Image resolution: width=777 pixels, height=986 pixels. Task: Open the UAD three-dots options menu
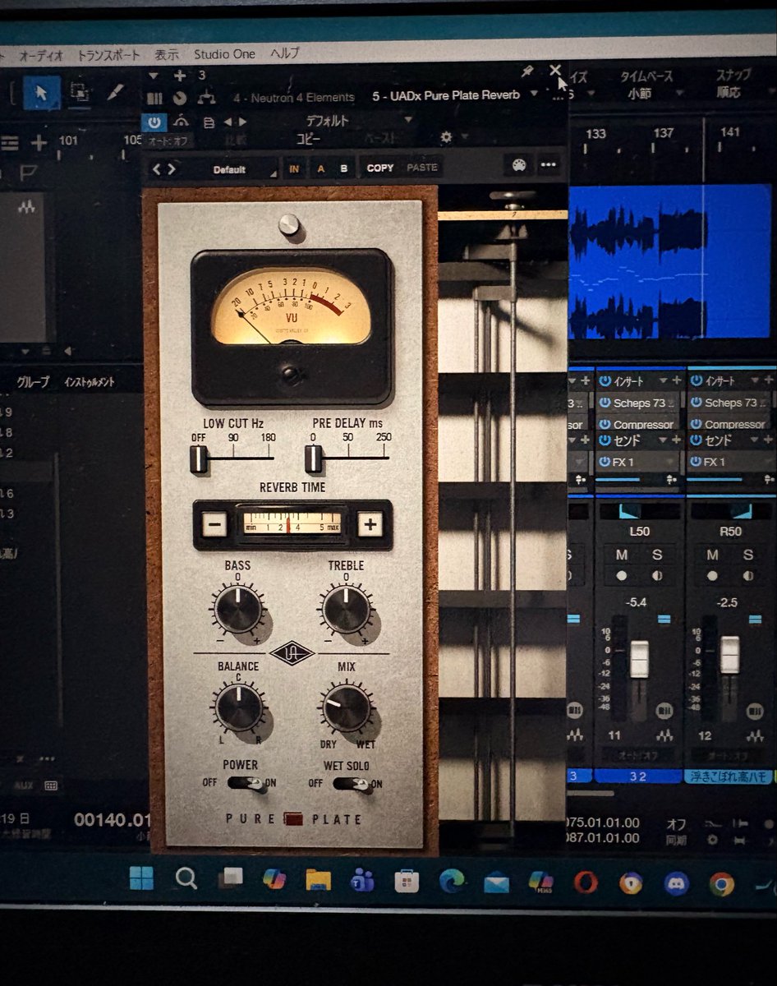(x=549, y=165)
